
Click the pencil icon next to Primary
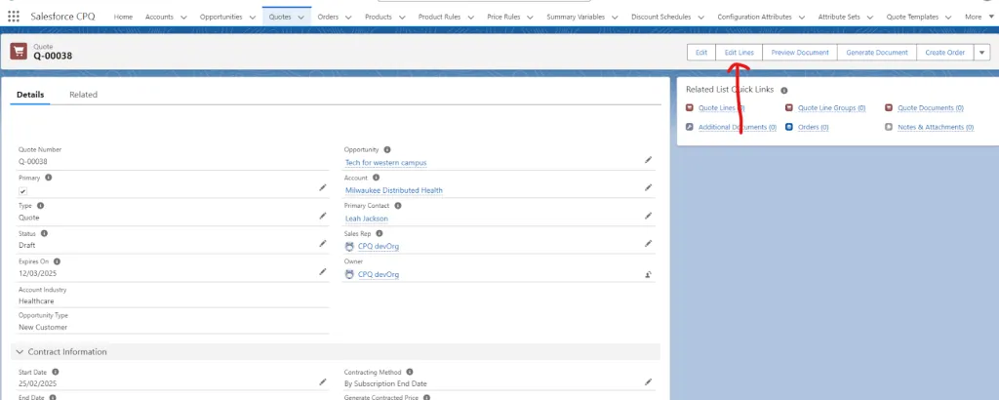point(323,188)
